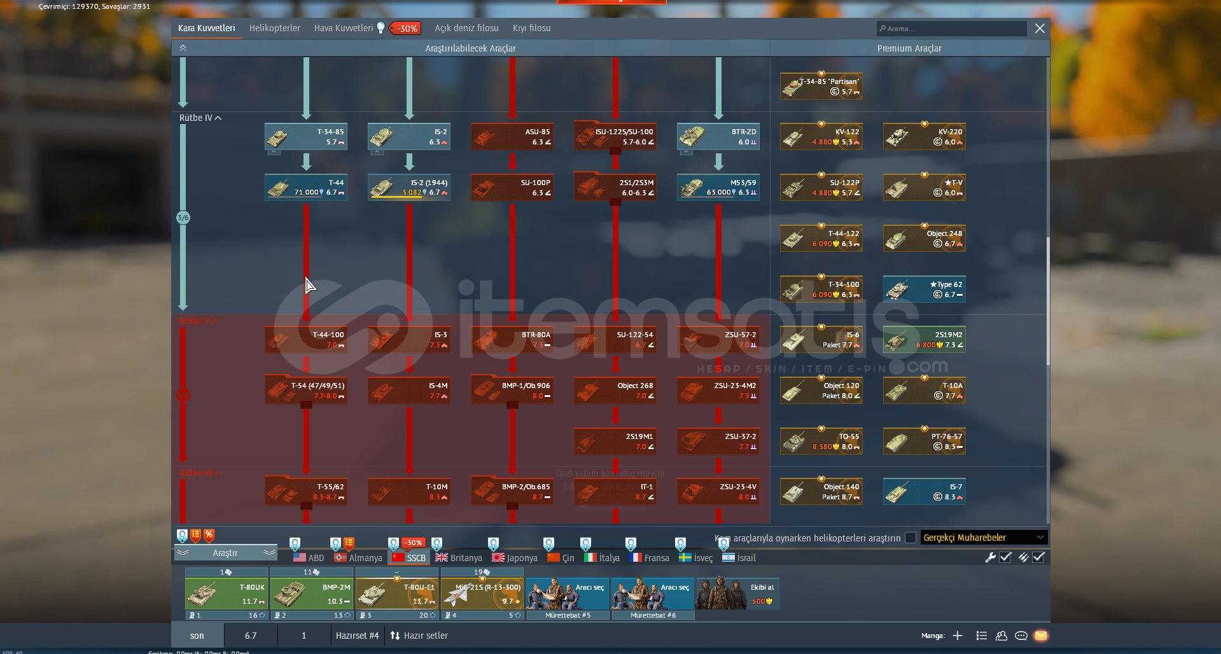Switch to Britanya nation tree
The image size is (1221, 654).
click(x=459, y=557)
